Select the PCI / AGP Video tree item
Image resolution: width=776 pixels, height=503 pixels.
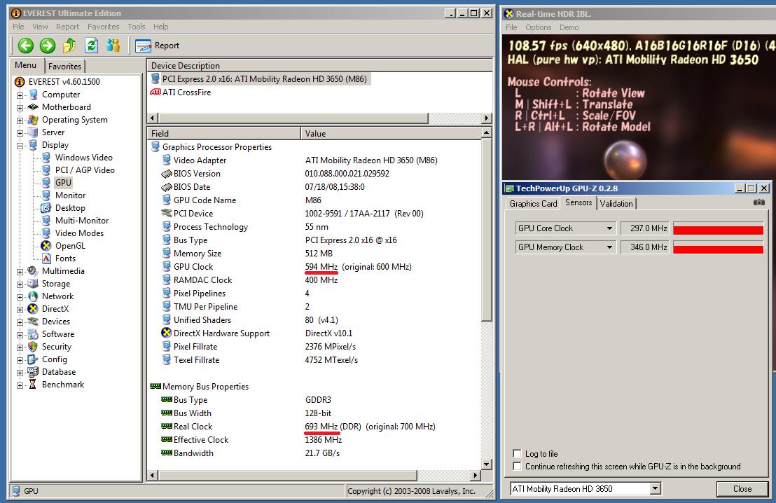coord(85,170)
